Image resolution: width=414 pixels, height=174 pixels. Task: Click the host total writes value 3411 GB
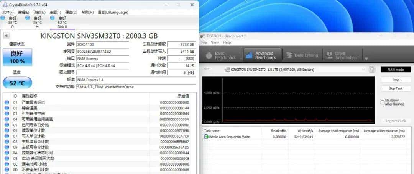click(x=182, y=52)
